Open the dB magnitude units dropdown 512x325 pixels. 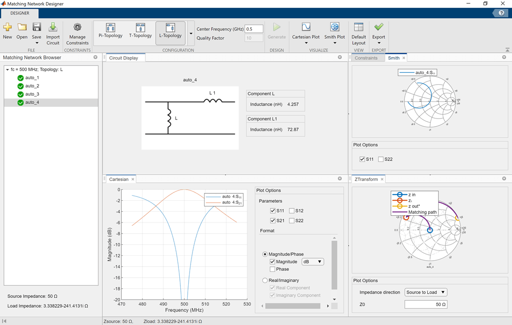313,262
